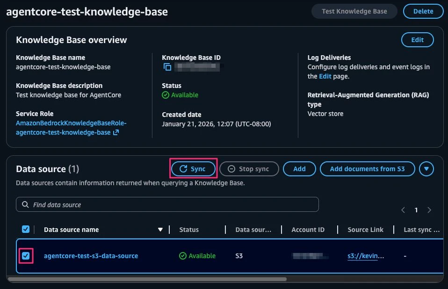Sort by Data source name column arrow

click(160, 230)
